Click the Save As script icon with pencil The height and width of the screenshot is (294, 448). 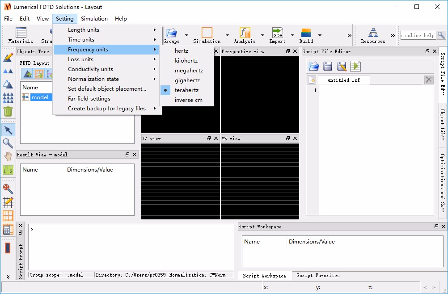pyautogui.click(x=342, y=67)
